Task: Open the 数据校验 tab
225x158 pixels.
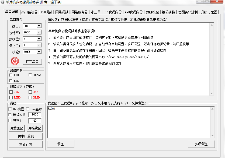Action: (152, 12)
